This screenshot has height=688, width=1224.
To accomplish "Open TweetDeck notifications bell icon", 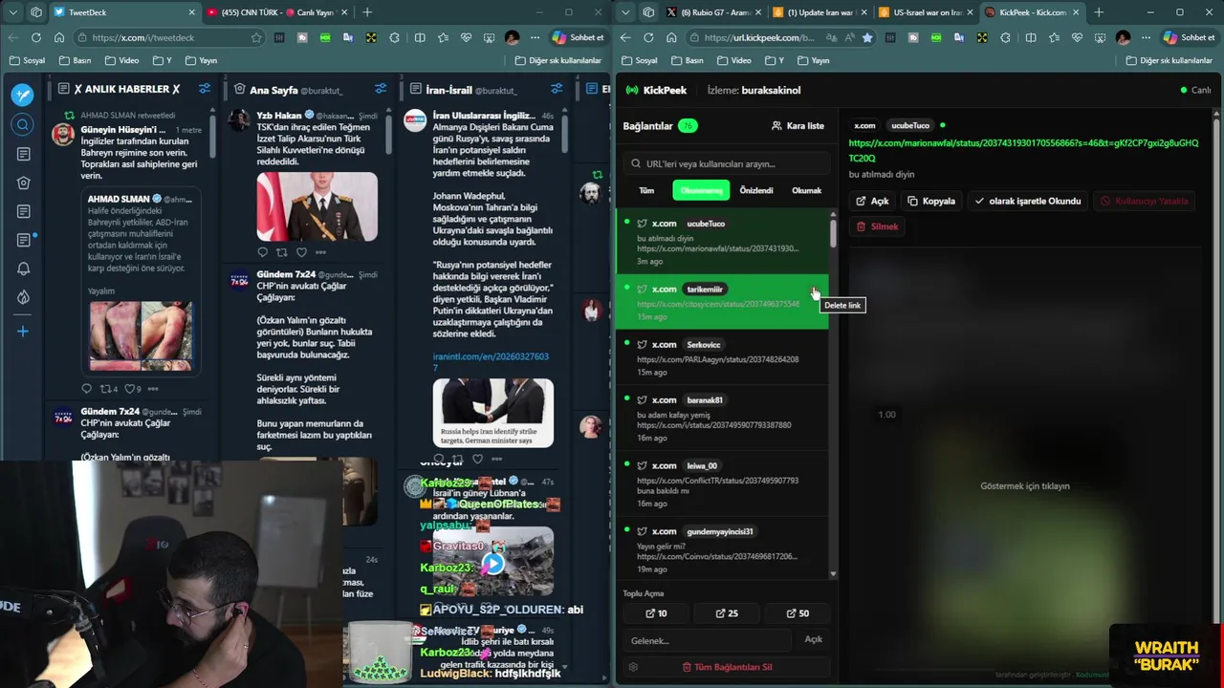I will (x=23, y=269).
